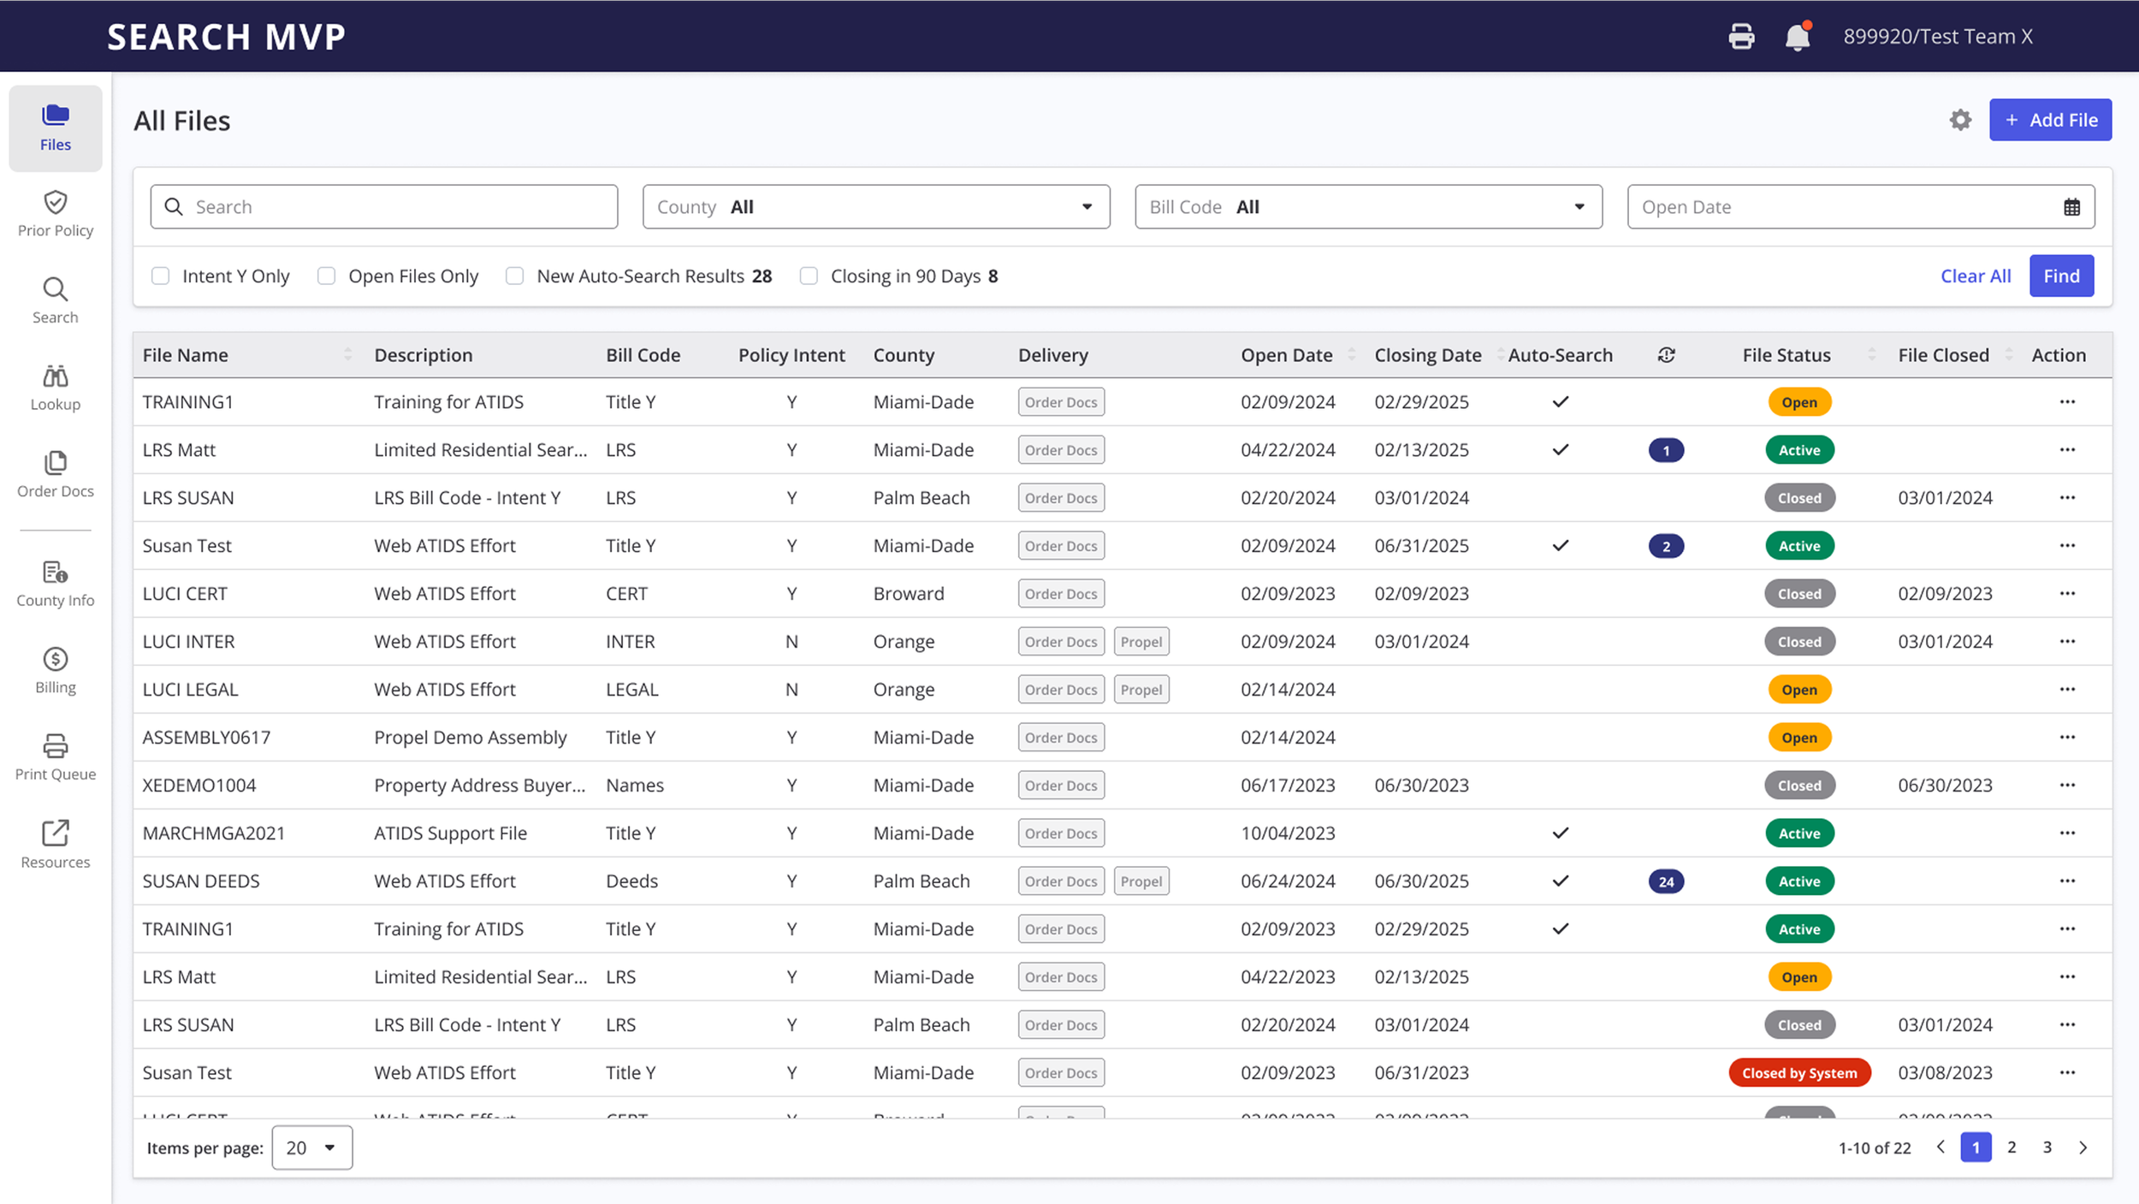Open the Lookup binoculars icon

[x=56, y=377]
